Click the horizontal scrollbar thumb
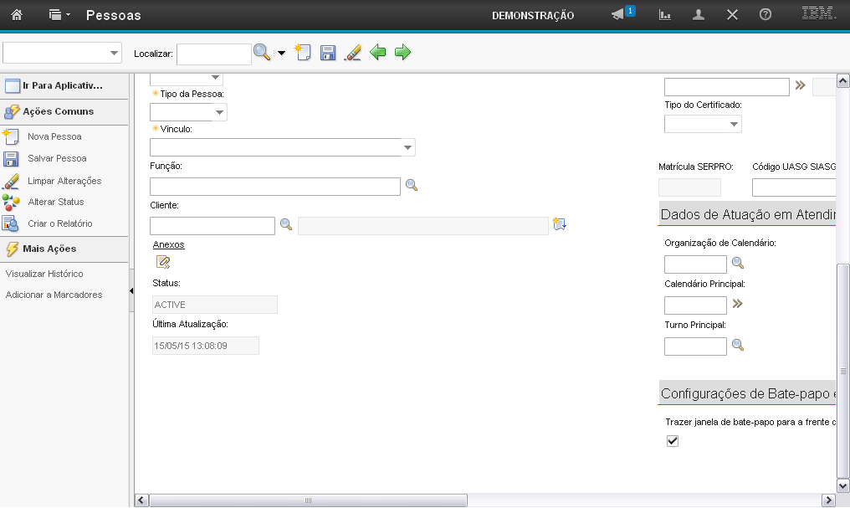Image resolution: width=850 pixels, height=508 pixels. pos(308,500)
